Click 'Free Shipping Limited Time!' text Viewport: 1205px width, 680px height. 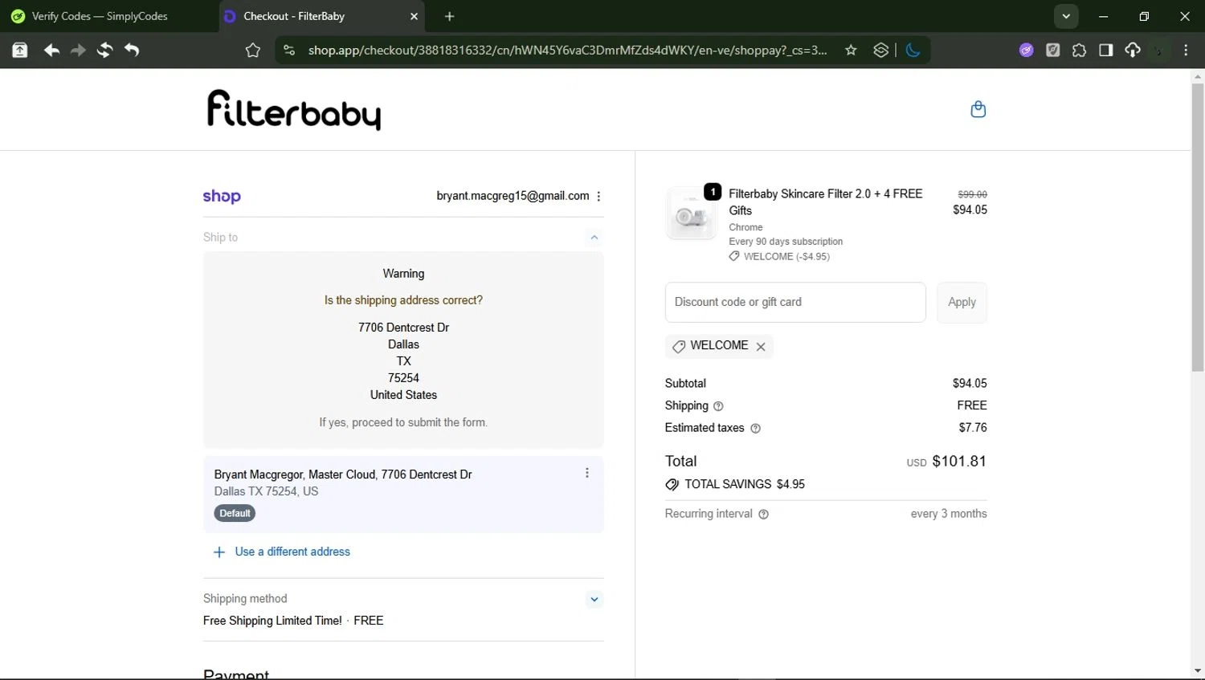pyautogui.click(x=272, y=621)
